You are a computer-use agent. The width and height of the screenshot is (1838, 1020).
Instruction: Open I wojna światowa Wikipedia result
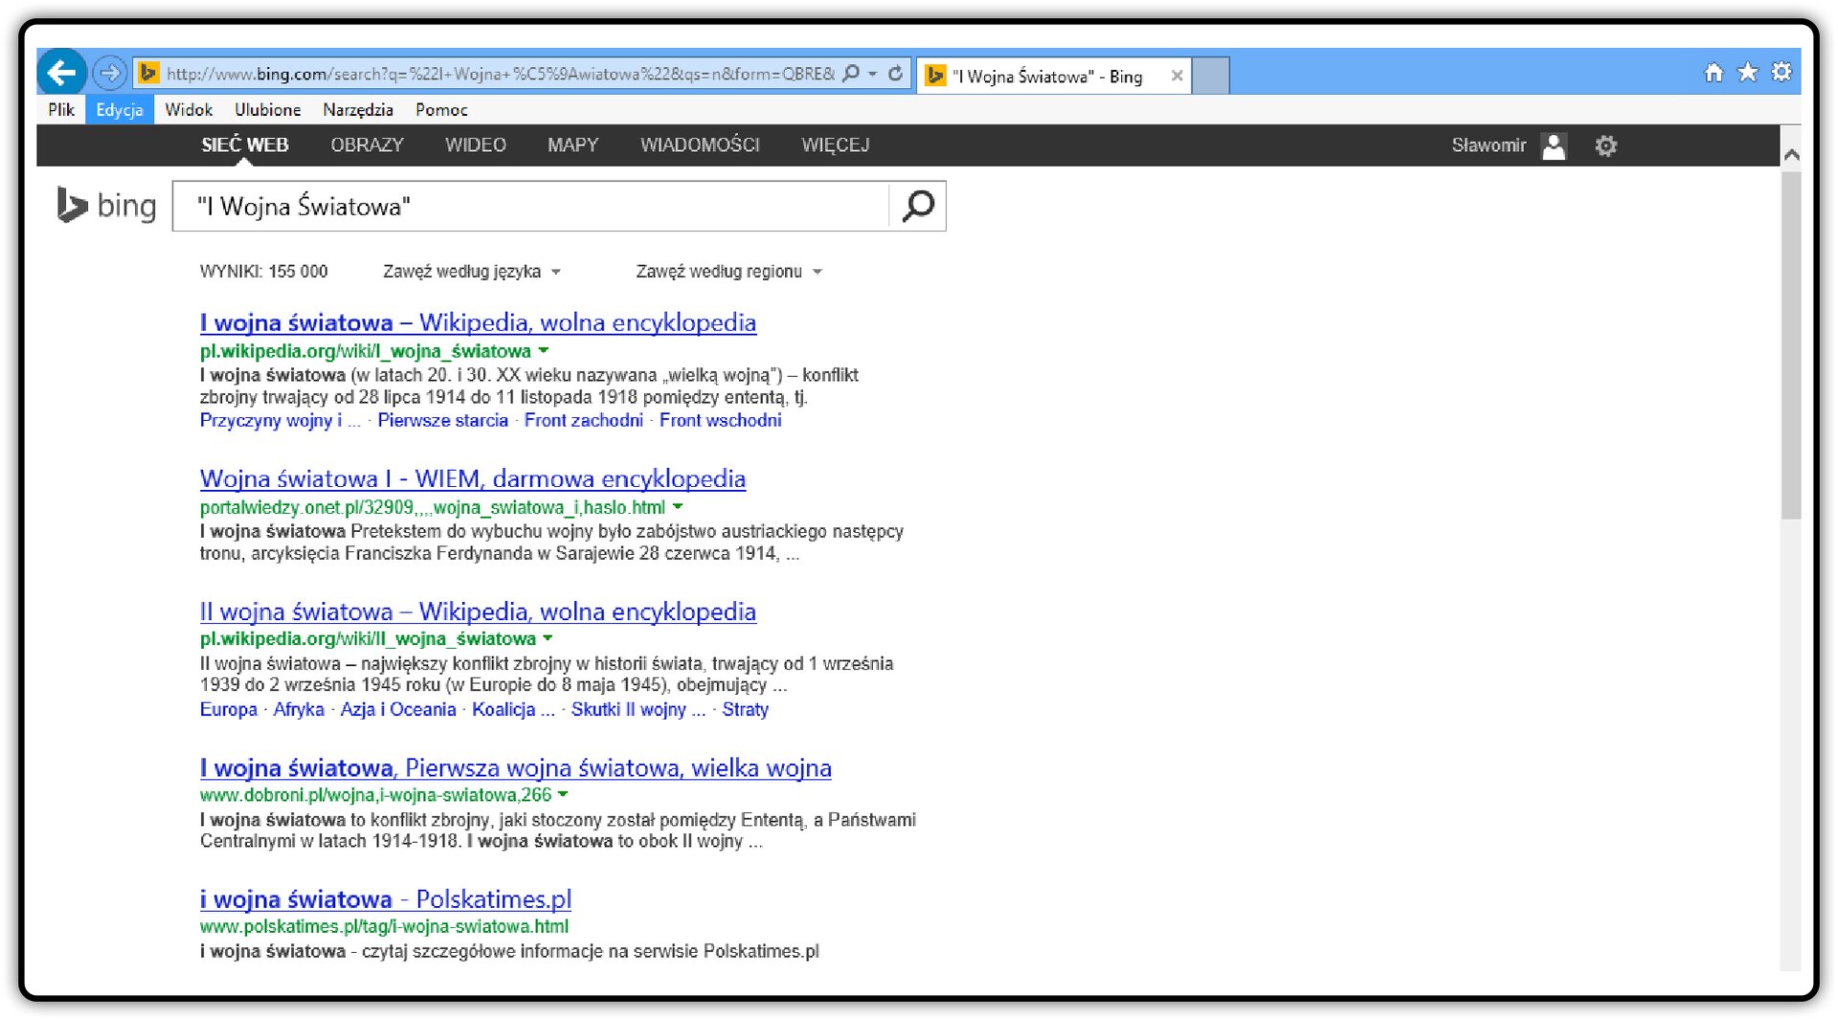click(x=478, y=322)
